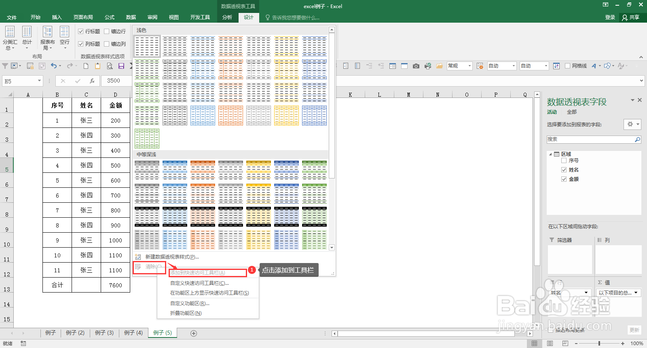647x348 pixels.
Task: Collapse the ribbon with the up chevron
Action: (641, 57)
